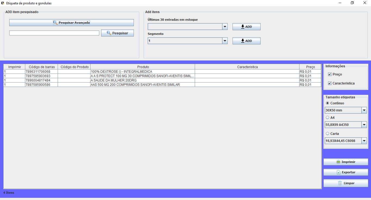Expand the Segmento dropdown list
The height and width of the screenshot is (200, 371).
[x=225, y=41]
